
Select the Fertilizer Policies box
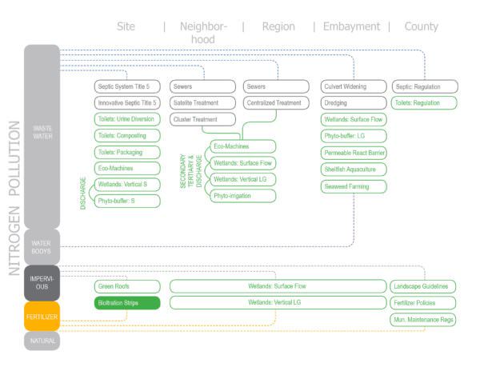pyautogui.click(x=424, y=303)
